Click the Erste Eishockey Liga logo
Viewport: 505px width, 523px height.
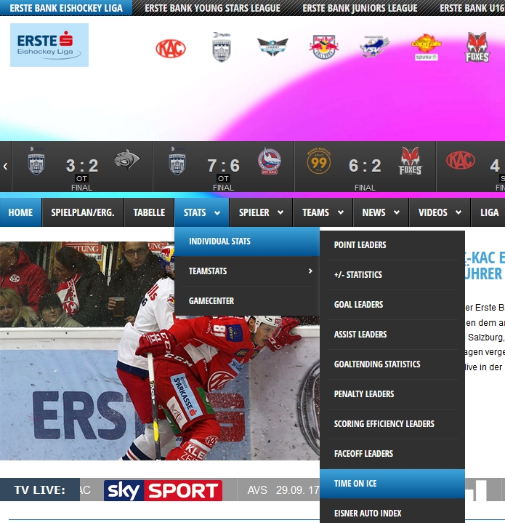click(49, 45)
